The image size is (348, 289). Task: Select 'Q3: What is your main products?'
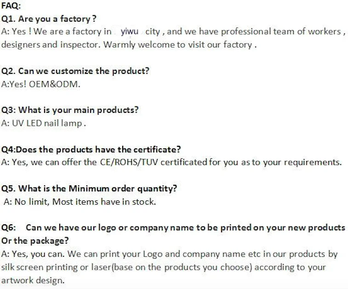(70, 110)
